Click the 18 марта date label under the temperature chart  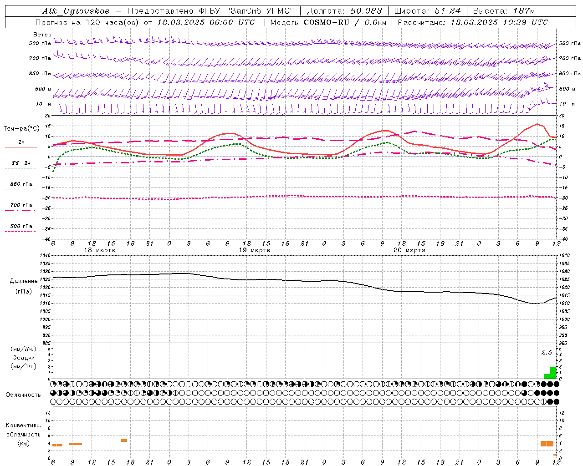point(100,250)
